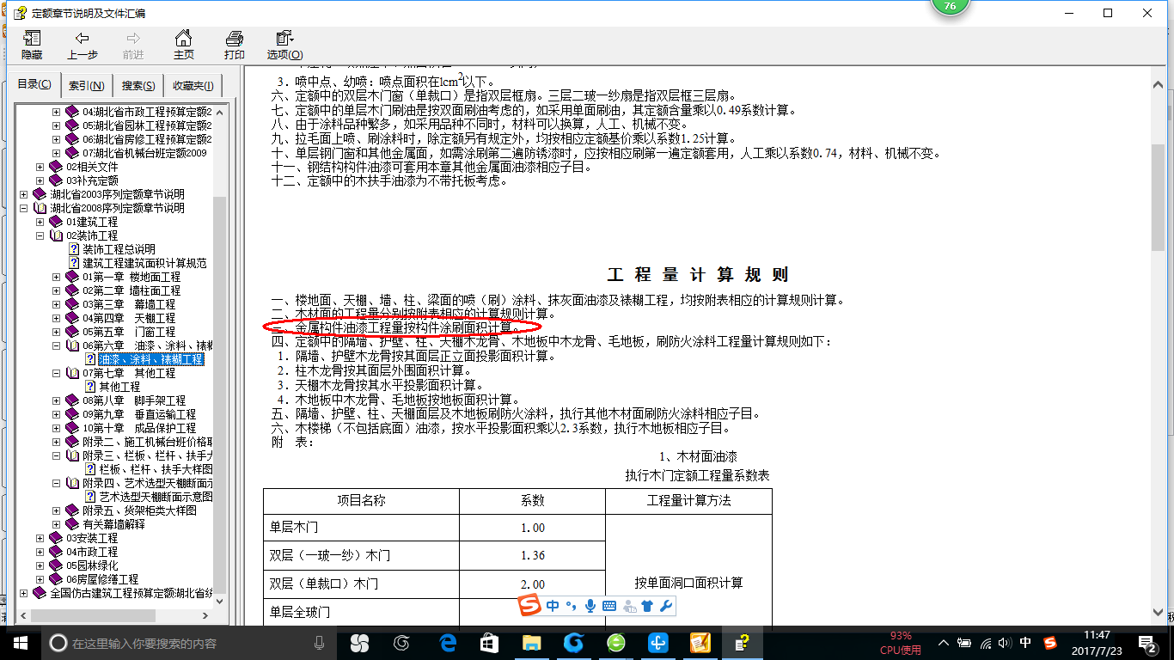Image resolution: width=1174 pixels, height=660 pixels.
Task: Select the 06房屋修缮工程 item
Action: point(102,579)
